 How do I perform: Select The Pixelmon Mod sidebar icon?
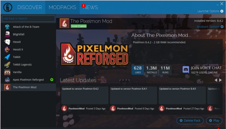7,87
